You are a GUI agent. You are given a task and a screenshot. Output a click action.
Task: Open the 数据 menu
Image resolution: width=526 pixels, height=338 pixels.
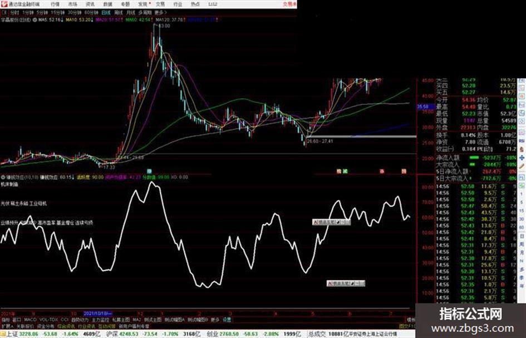coord(107,4)
